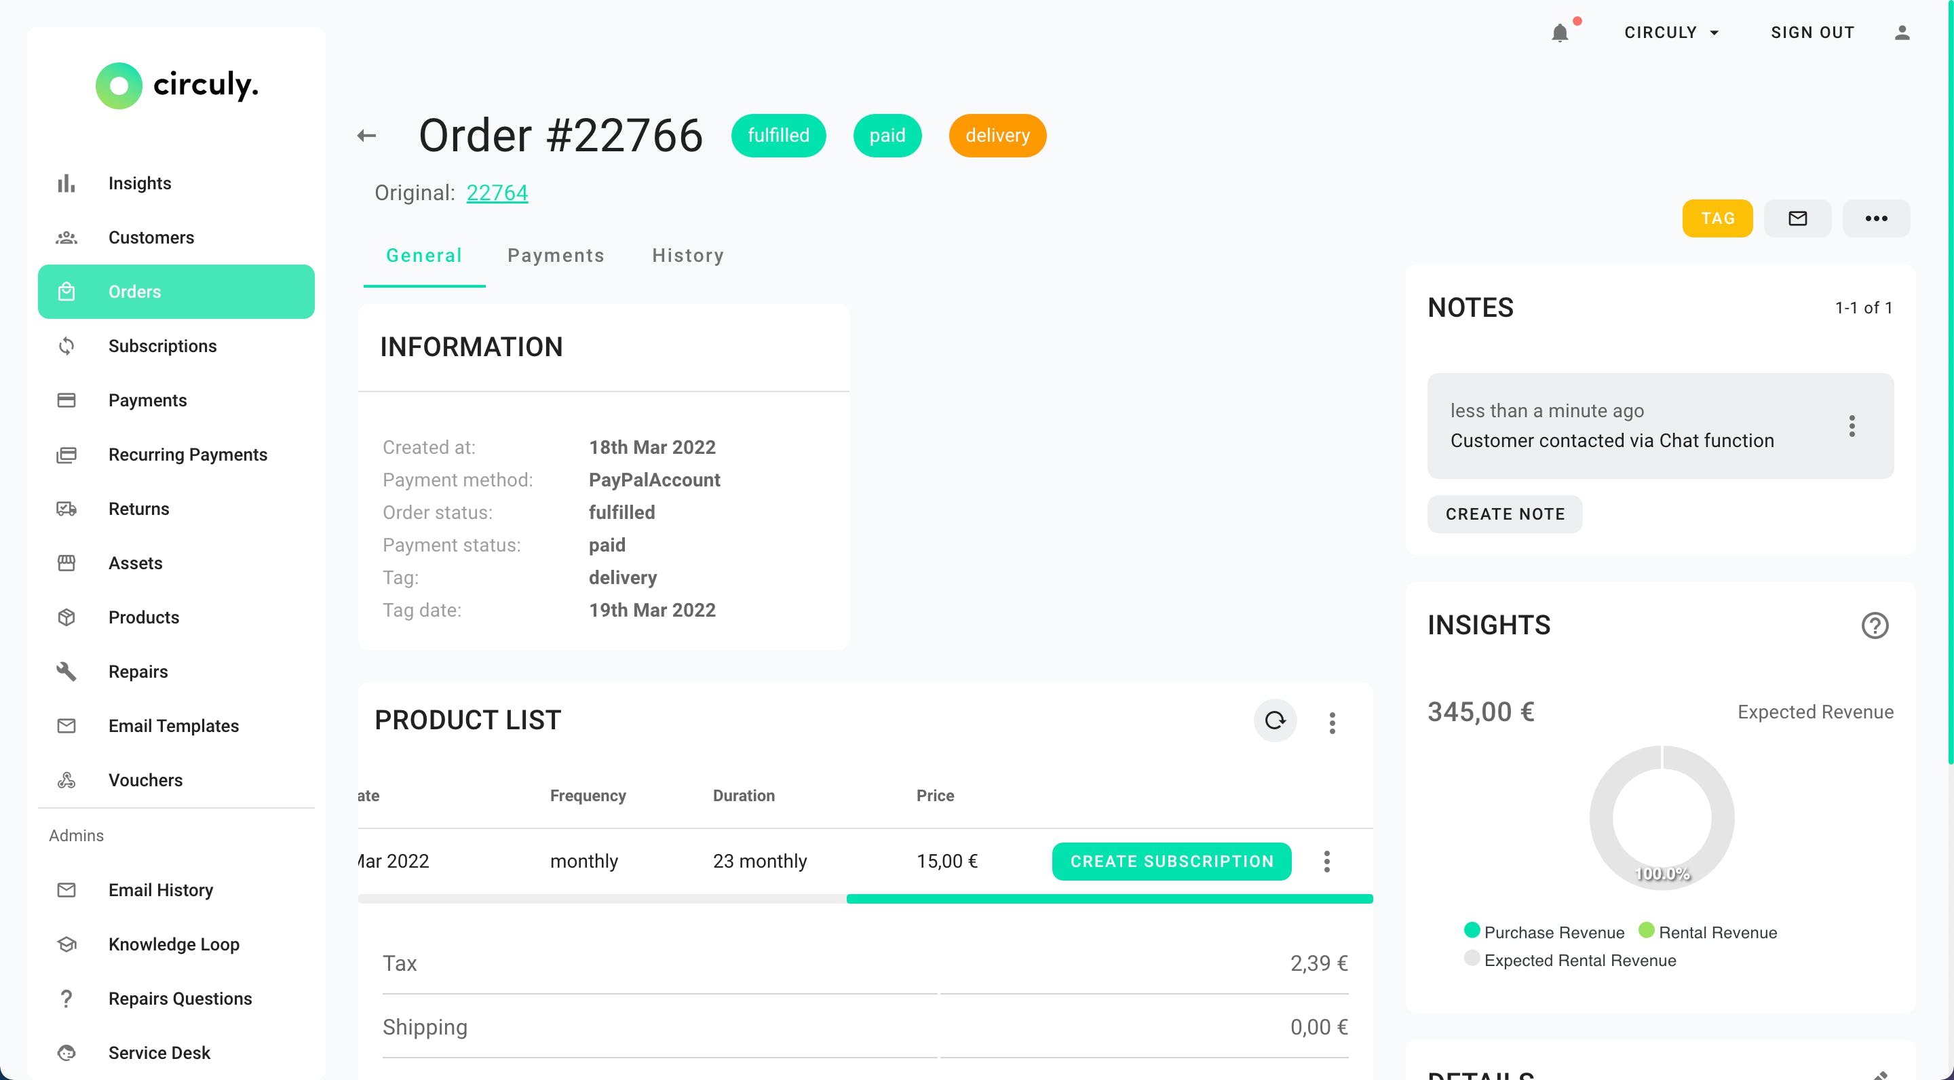Open Products in the sidebar
Viewport: 1954px width, 1080px height.
176,617
